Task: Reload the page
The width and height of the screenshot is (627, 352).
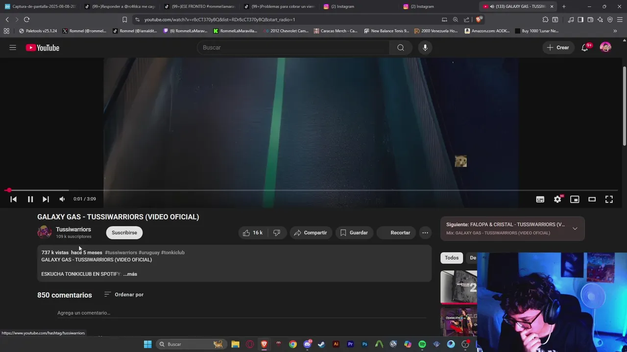Action: (x=26, y=20)
